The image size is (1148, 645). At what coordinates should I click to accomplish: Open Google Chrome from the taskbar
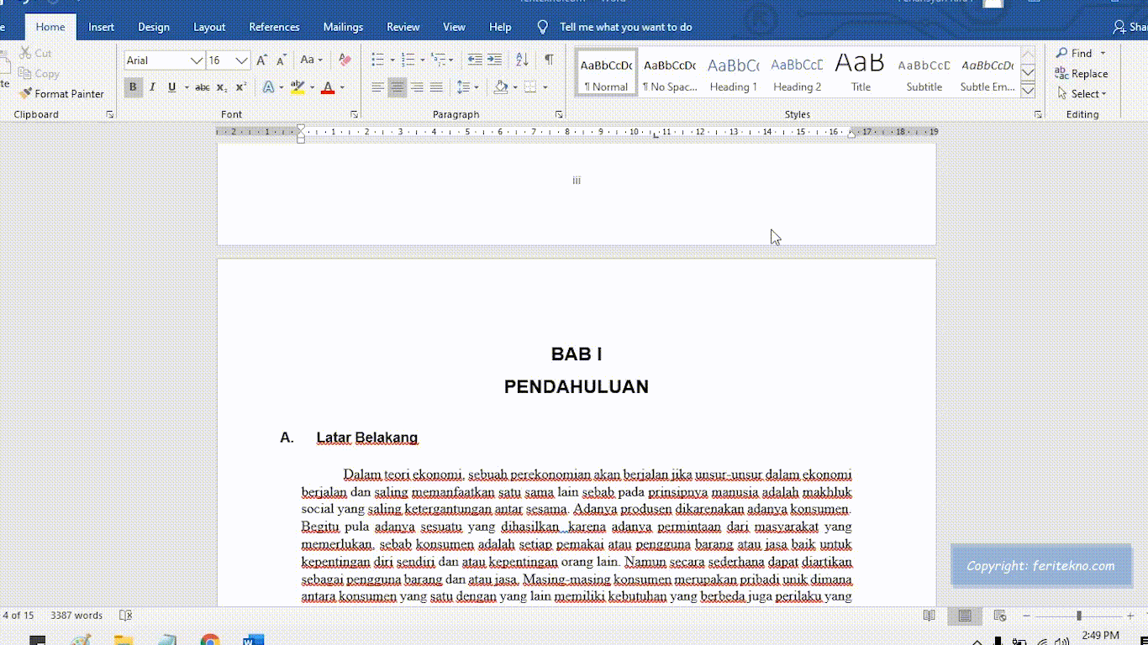tap(210, 640)
